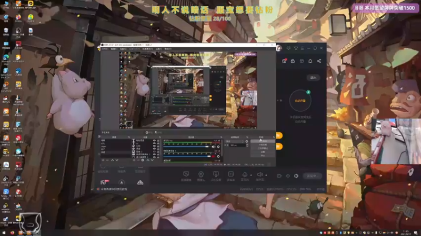Click the recording camera icon beside preview eye

click(x=279, y=176)
